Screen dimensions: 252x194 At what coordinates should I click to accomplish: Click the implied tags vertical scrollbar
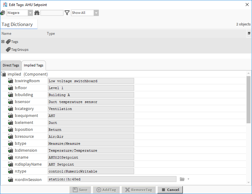(x=248, y=100)
